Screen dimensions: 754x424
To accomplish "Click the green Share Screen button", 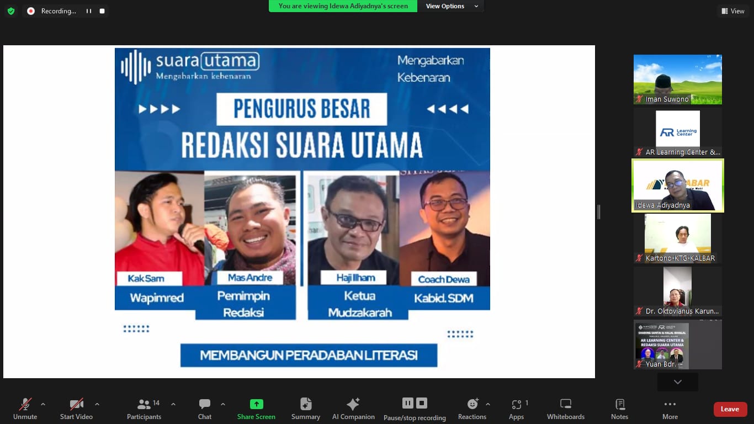I will click(x=256, y=409).
